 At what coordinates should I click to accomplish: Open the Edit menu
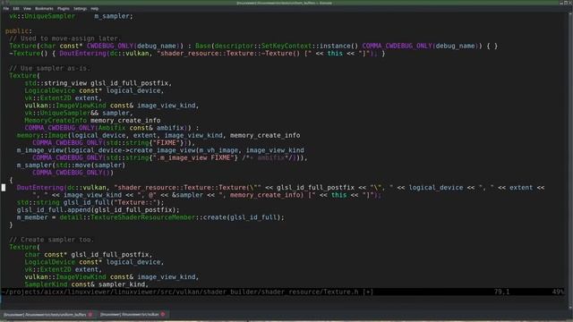click(x=16, y=8)
